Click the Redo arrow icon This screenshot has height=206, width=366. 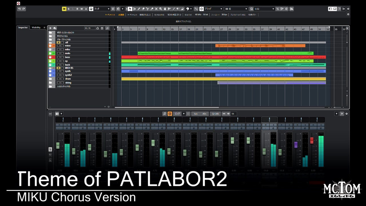24,9
